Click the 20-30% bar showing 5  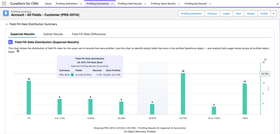click(x=121, y=108)
